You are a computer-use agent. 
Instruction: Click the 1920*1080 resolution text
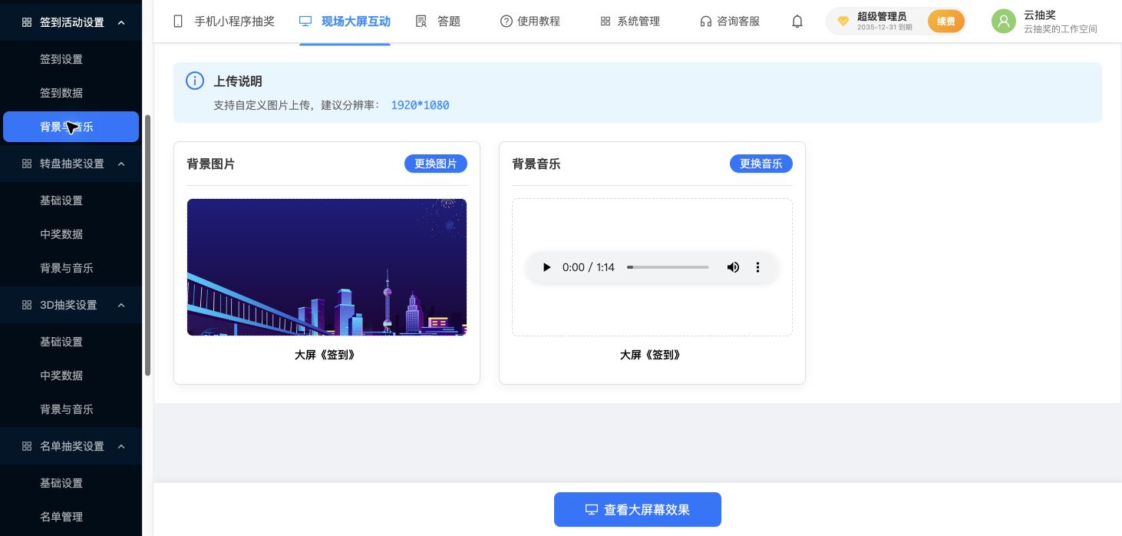[x=420, y=105]
